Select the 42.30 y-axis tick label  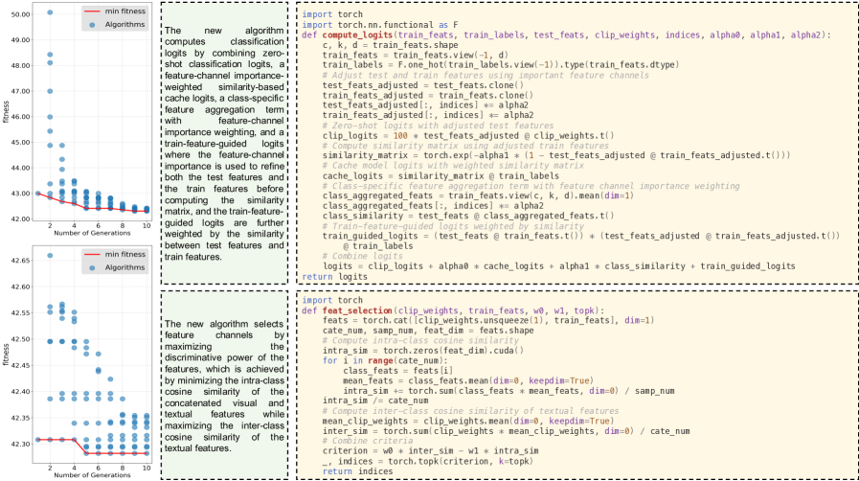pos(20,444)
